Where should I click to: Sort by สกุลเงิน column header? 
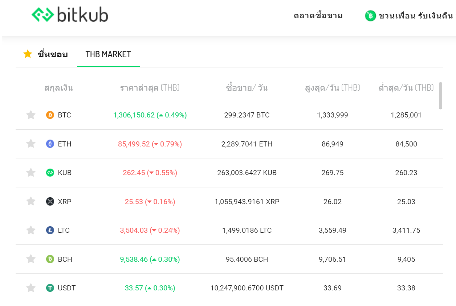click(x=58, y=88)
